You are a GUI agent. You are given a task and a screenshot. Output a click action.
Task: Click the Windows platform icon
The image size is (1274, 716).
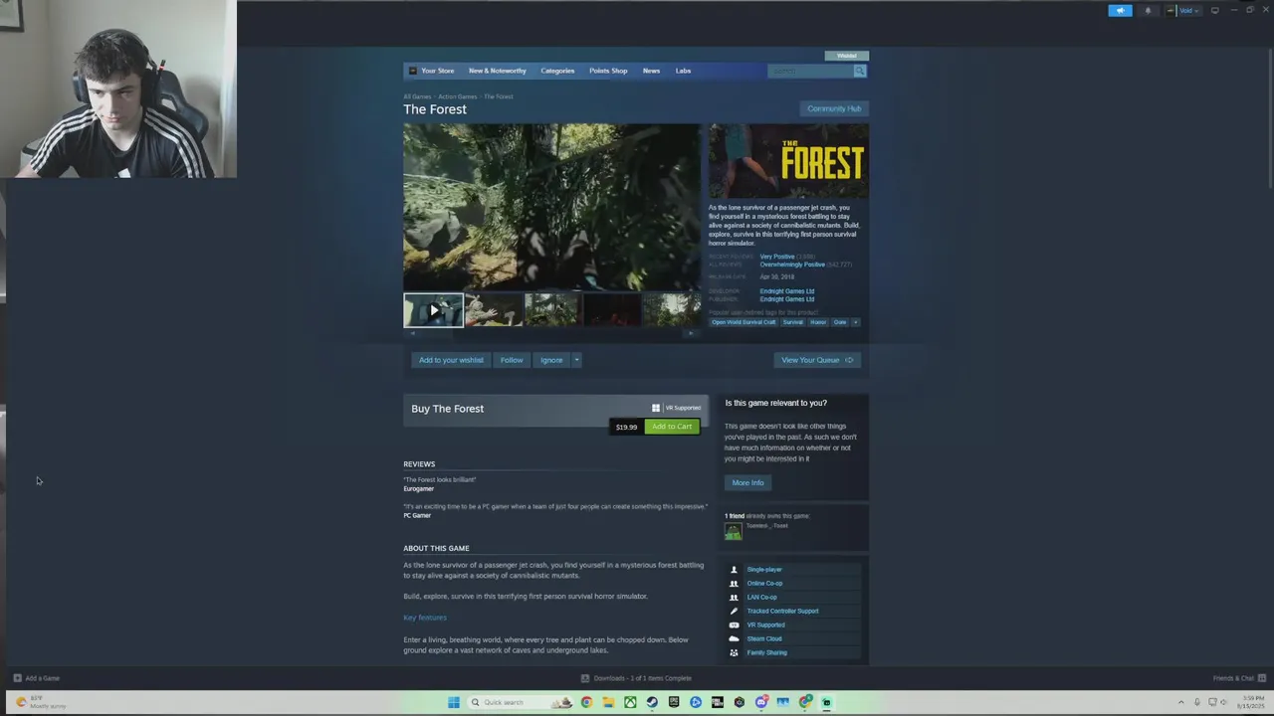click(x=656, y=408)
